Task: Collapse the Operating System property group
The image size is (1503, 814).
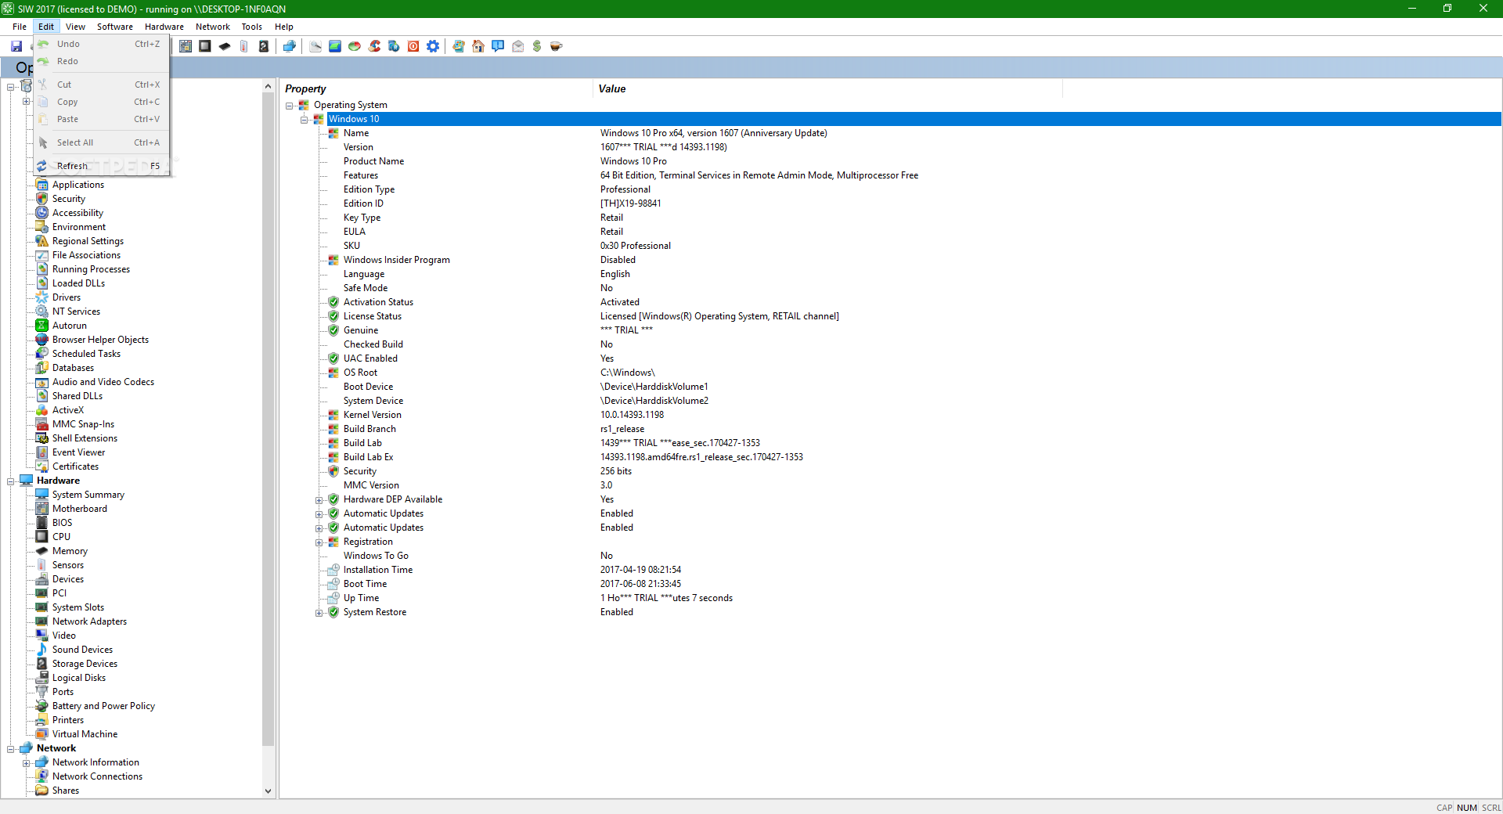Action: click(290, 106)
